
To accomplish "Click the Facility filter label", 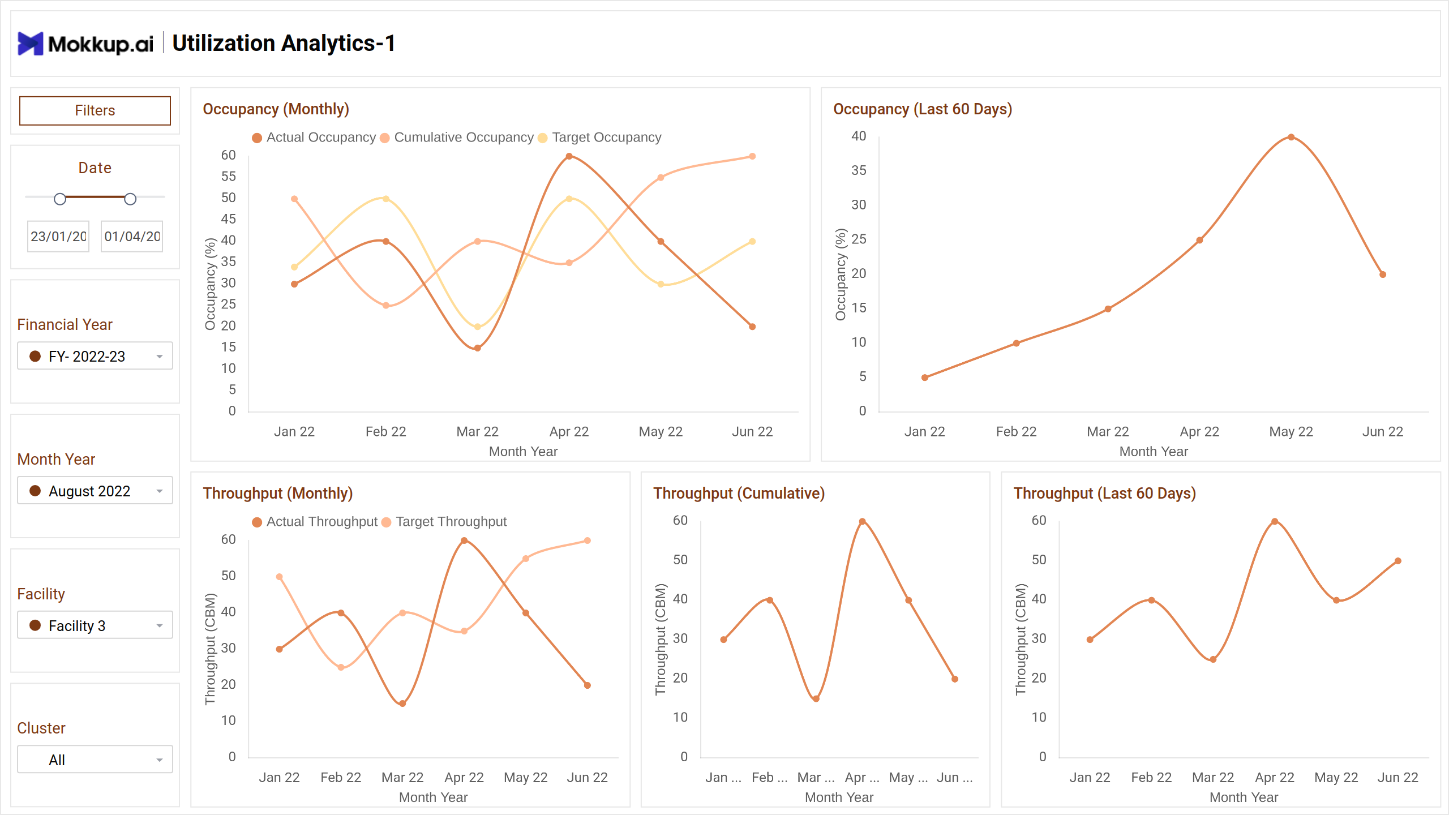I will click(x=41, y=594).
